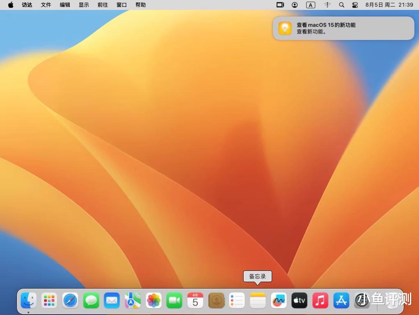This screenshot has width=419, height=315.
Task: Open the 文件 menu
Action: pyautogui.click(x=46, y=5)
